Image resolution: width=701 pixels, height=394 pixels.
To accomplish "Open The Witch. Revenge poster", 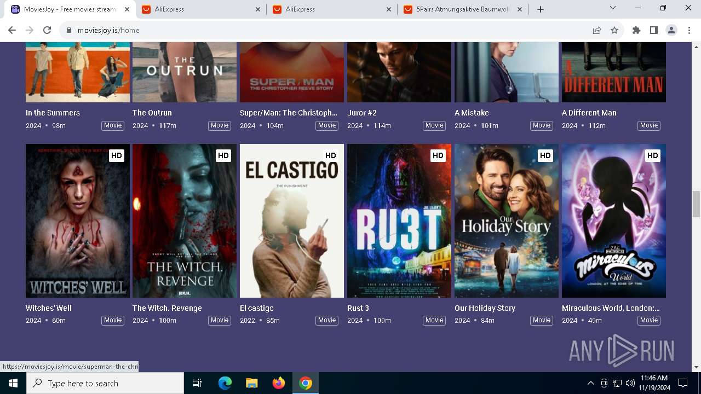I will pyautogui.click(x=185, y=221).
